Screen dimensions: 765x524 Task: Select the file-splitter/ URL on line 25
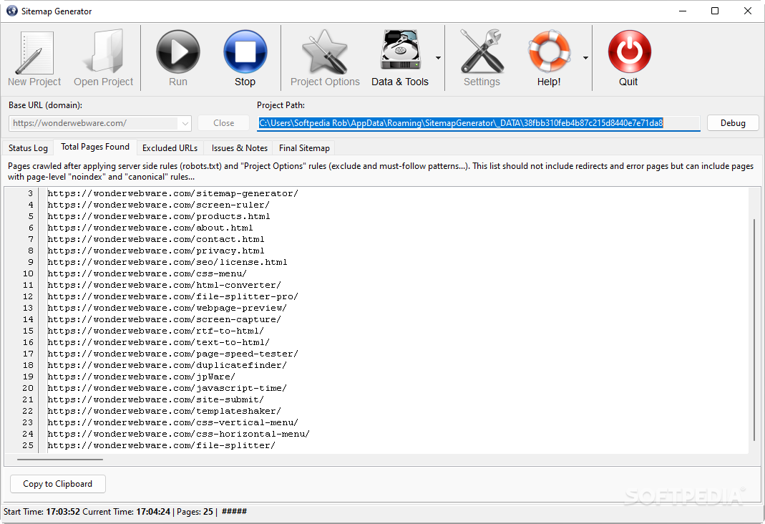pyautogui.click(x=162, y=446)
